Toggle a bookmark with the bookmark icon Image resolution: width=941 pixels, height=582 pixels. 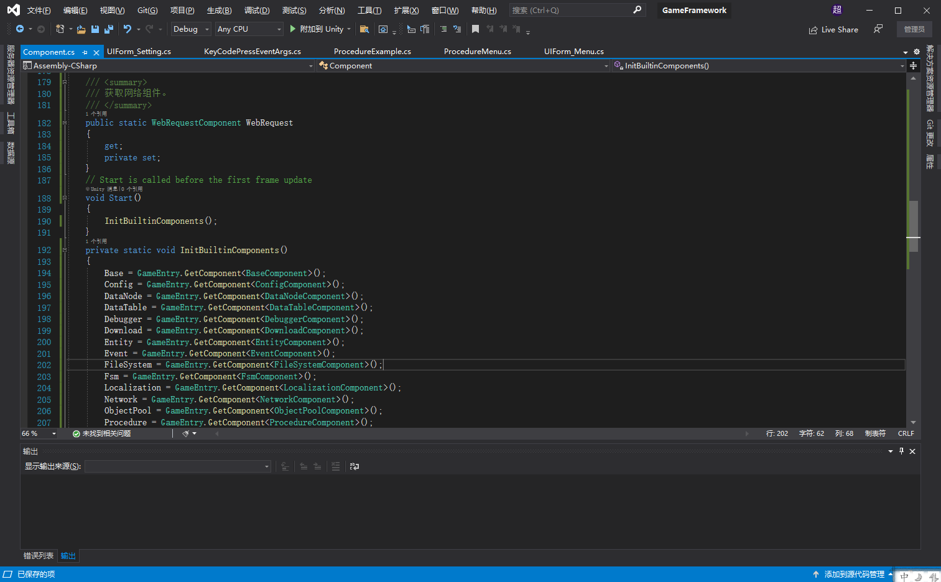[476, 29]
